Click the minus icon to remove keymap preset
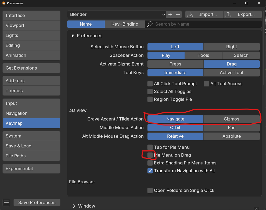The width and height of the screenshot is (266, 210). pyautogui.click(x=178, y=15)
